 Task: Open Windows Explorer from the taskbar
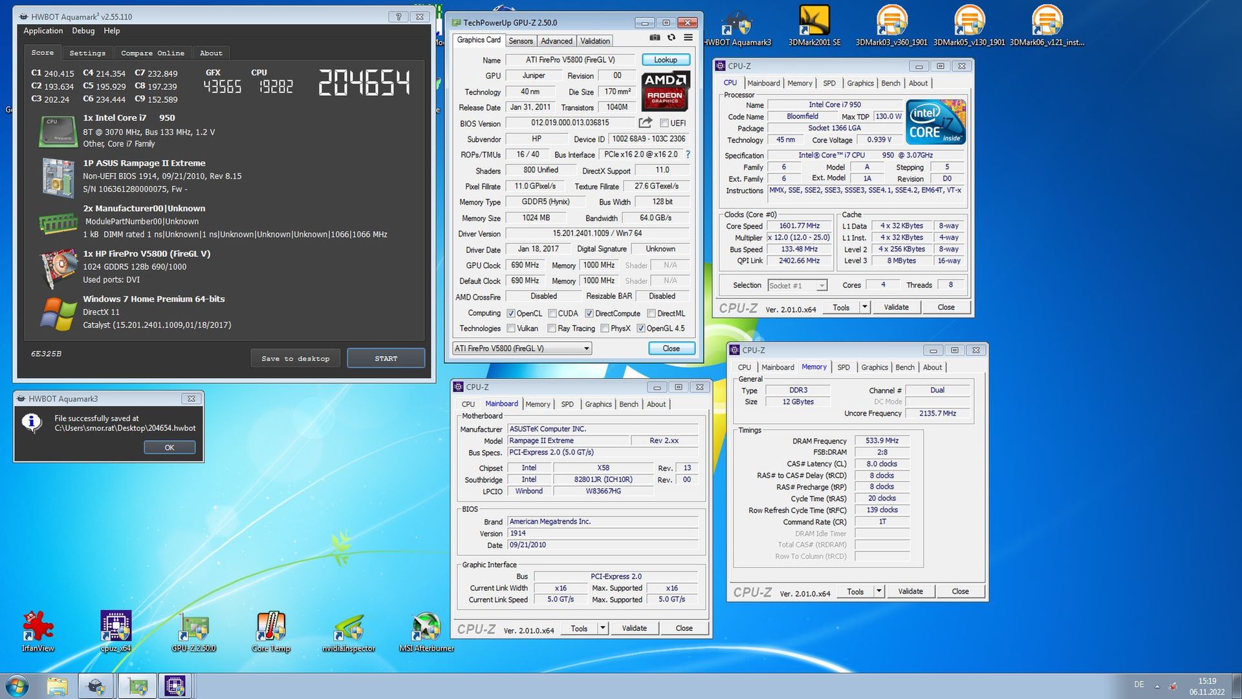pos(57,686)
